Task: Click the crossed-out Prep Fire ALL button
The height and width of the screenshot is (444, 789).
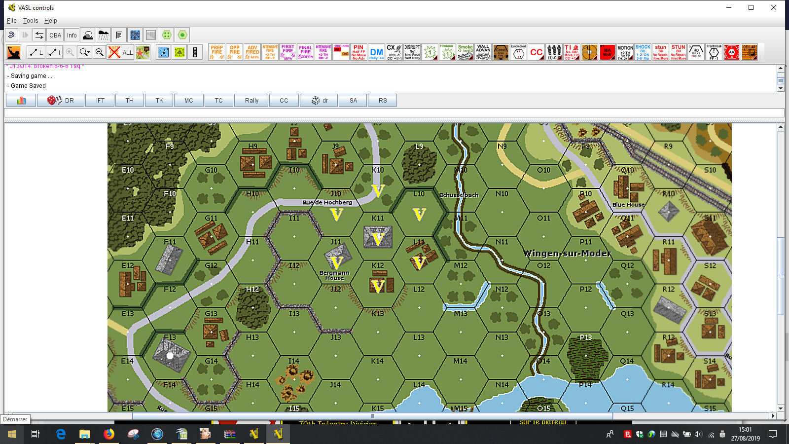Action: [x=121, y=52]
